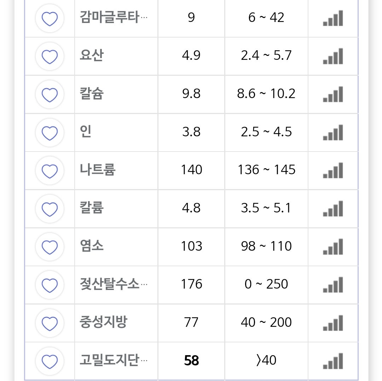Screen dimensions: 382x381
Task: Open bar graph icon for 고밀도지단
Action: [x=333, y=361]
